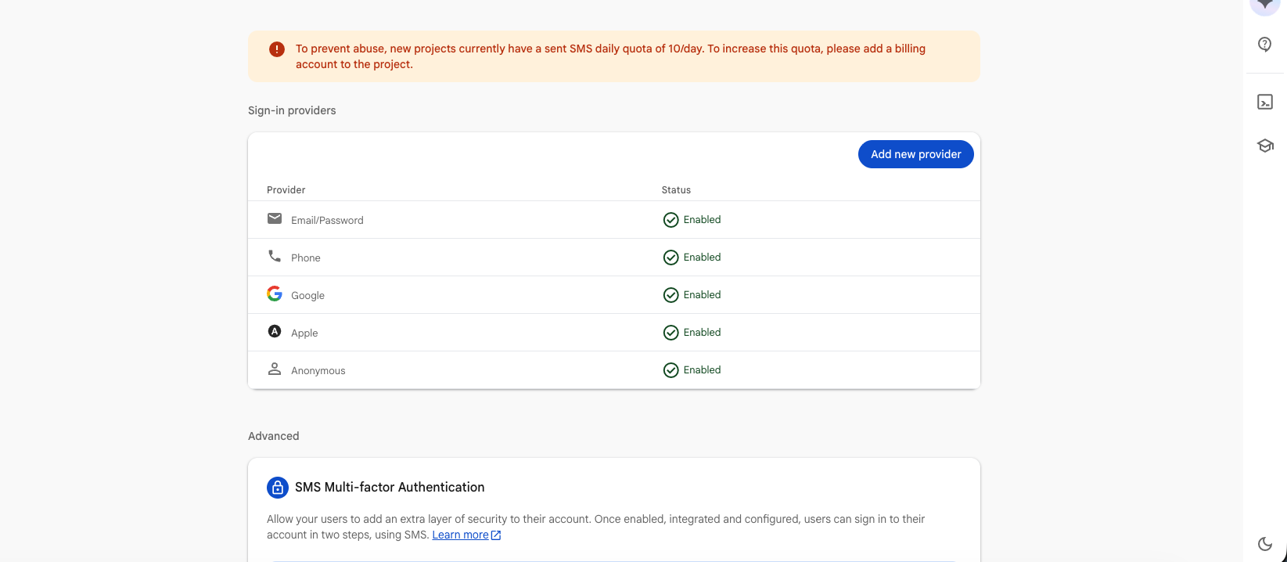Toggle dark mode with the moon icon
The image size is (1287, 562).
pos(1264,543)
